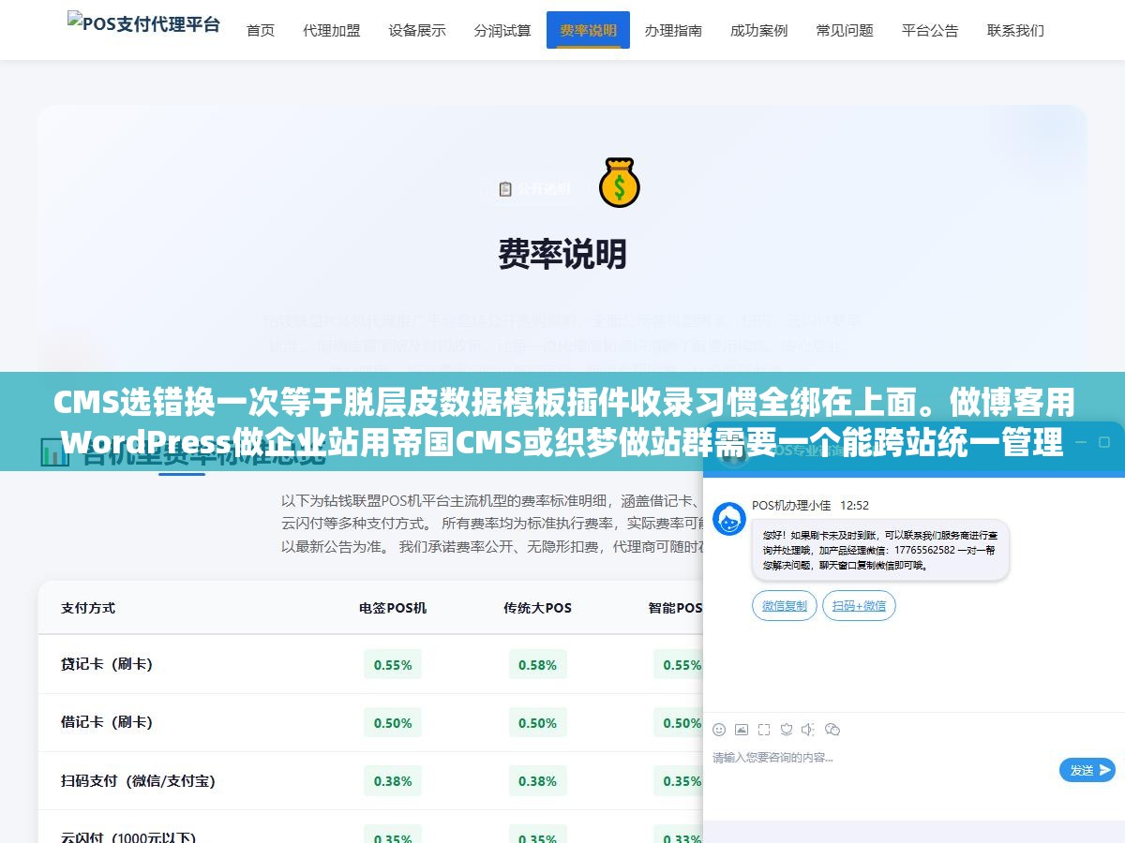
Task: Click the emoji smiley icon in chat
Action: click(719, 729)
